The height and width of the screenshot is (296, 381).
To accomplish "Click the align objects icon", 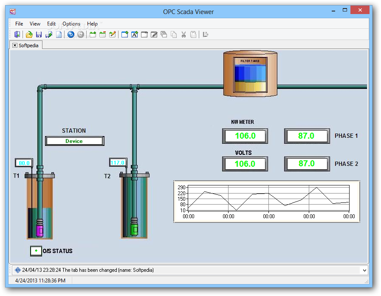I will point(205,34).
